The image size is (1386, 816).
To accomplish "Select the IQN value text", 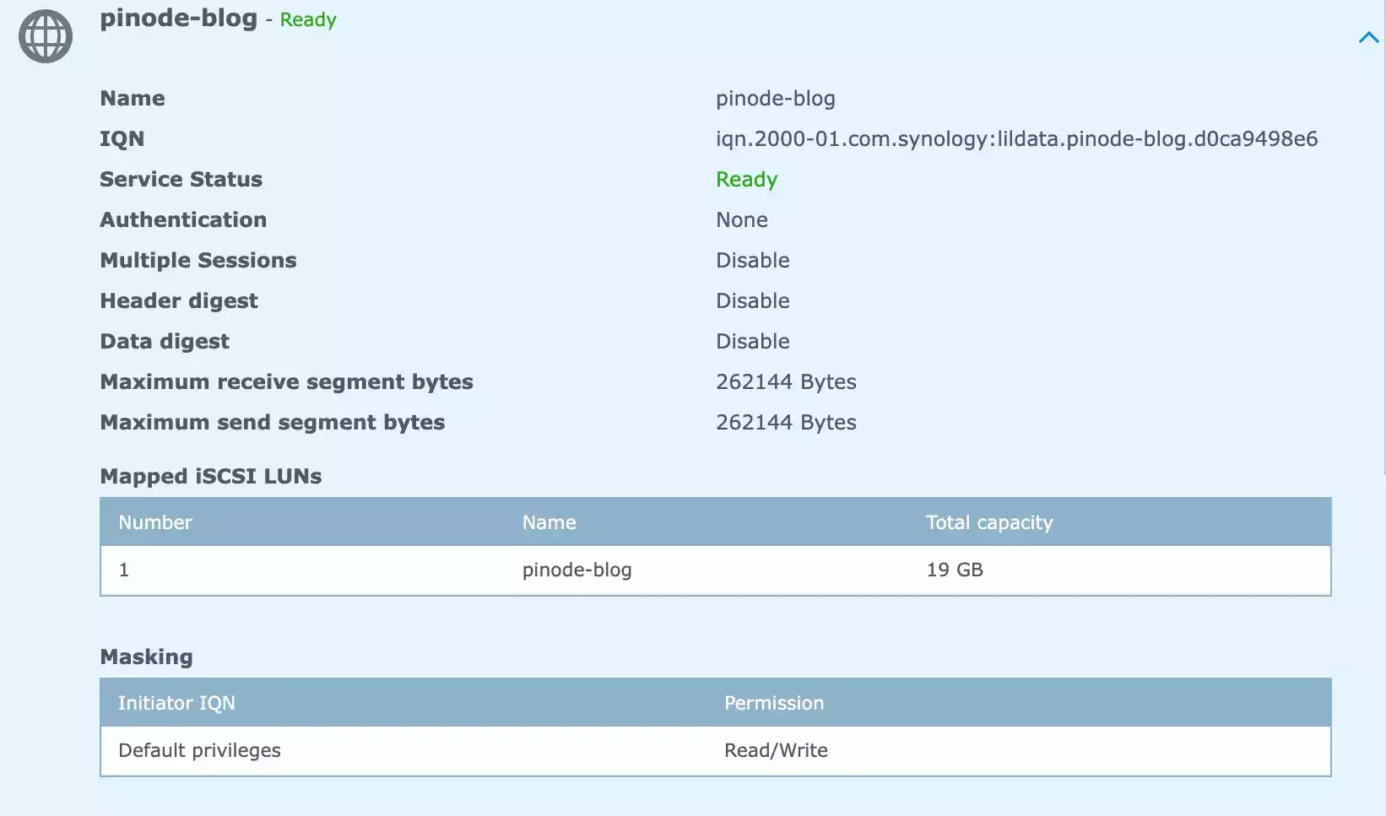I will click(1015, 138).
